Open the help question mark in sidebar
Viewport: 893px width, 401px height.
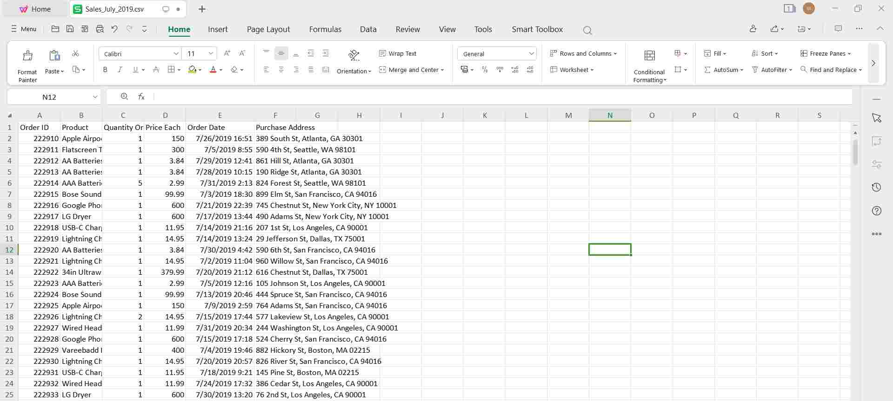pos(876,211)
